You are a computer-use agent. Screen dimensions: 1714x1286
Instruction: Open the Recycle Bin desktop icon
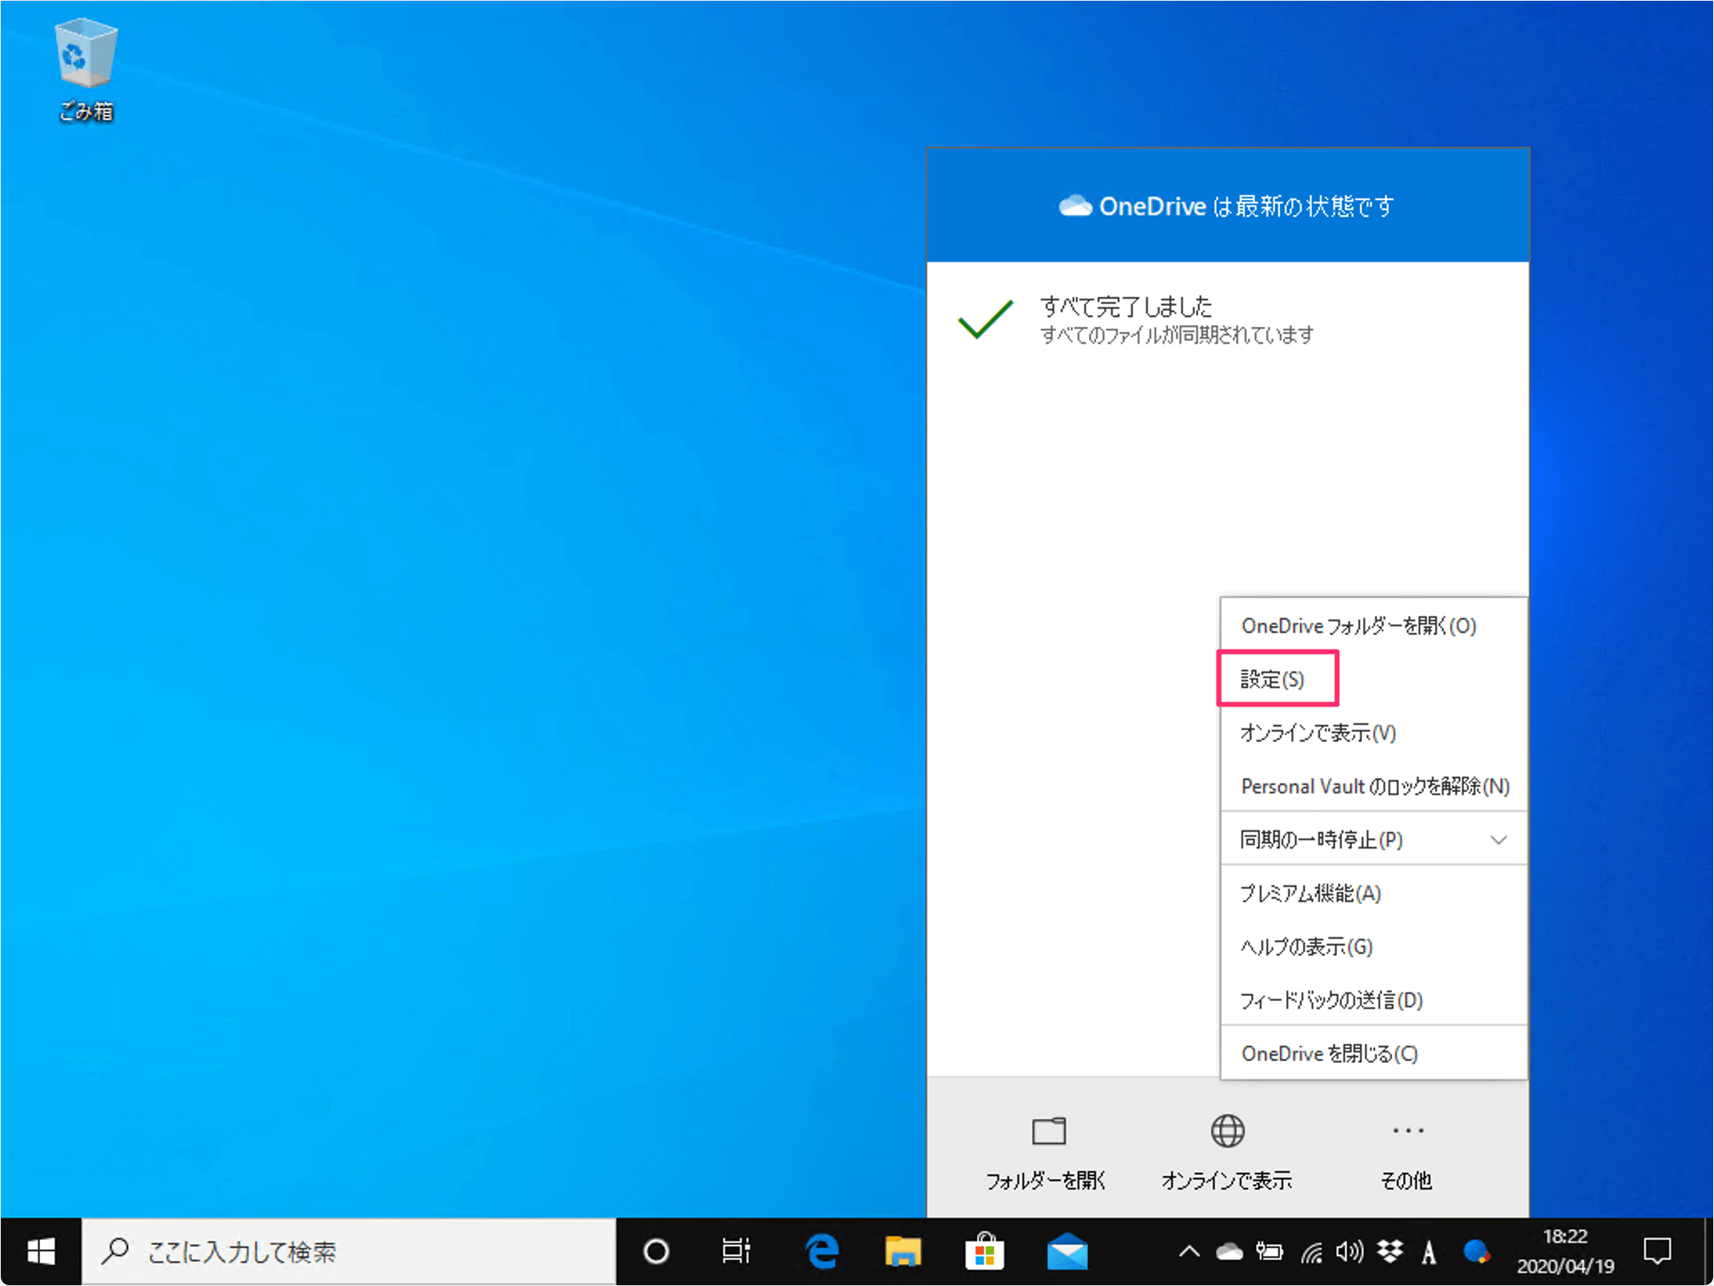[85, 70]
